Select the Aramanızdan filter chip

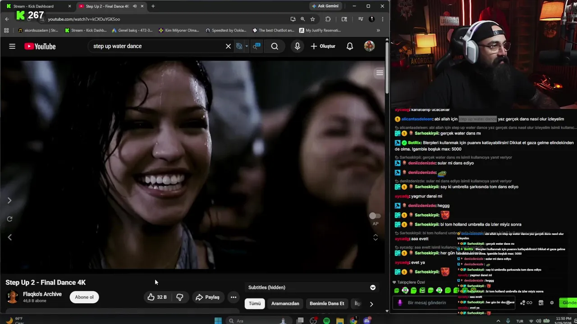(x=285, y=303)
